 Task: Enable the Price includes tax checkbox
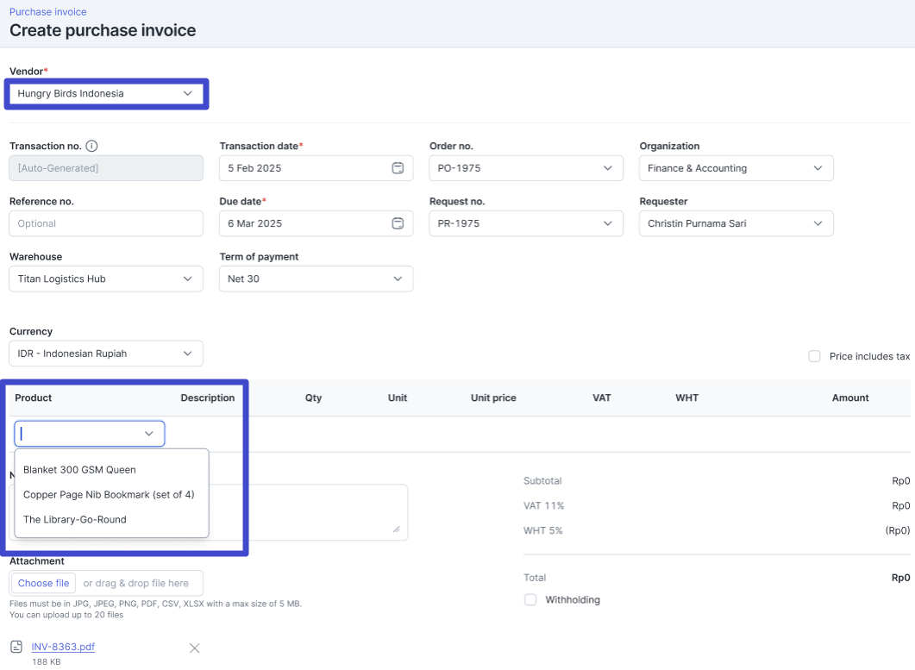pos(814,356)
